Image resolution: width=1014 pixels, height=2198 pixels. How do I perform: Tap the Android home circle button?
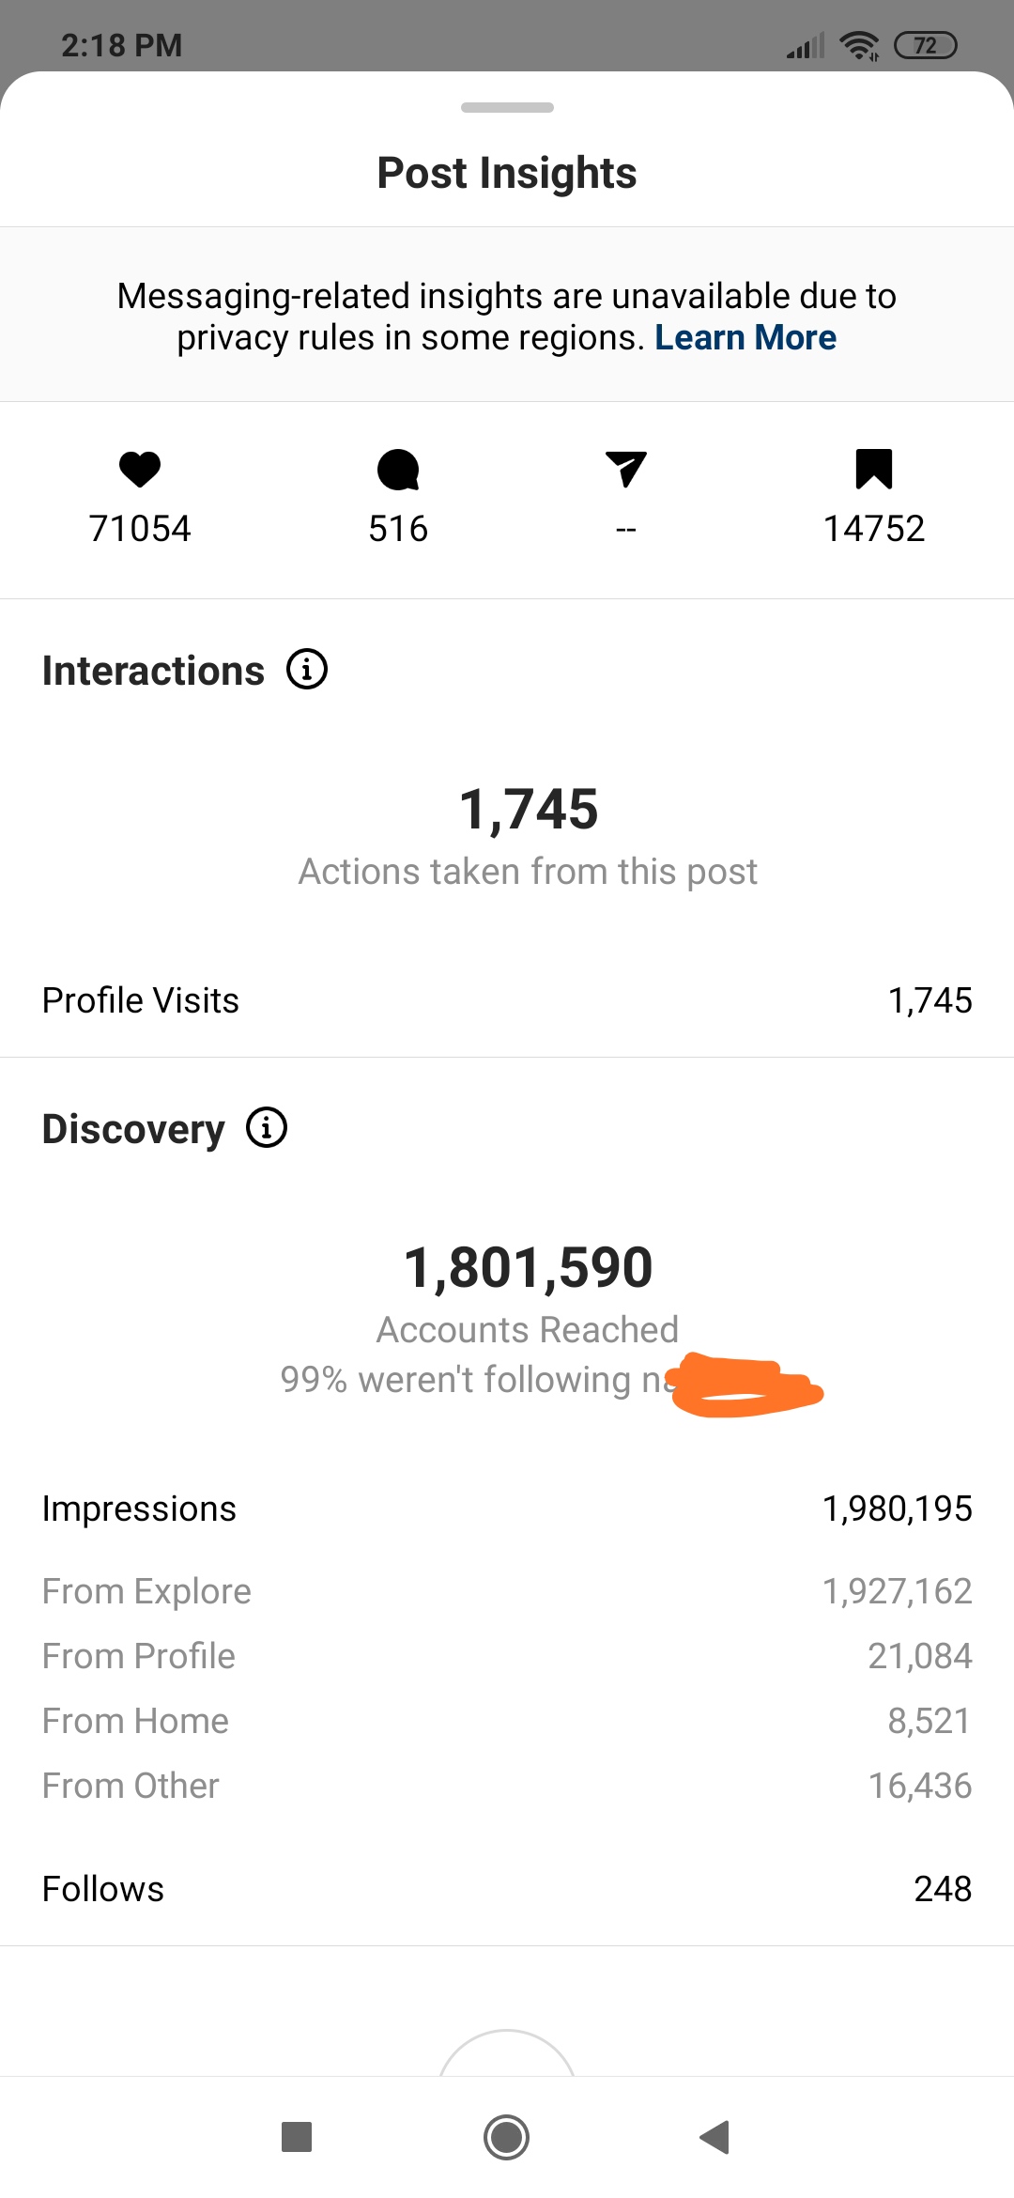pyautogui.click(x=507, y=2137)
